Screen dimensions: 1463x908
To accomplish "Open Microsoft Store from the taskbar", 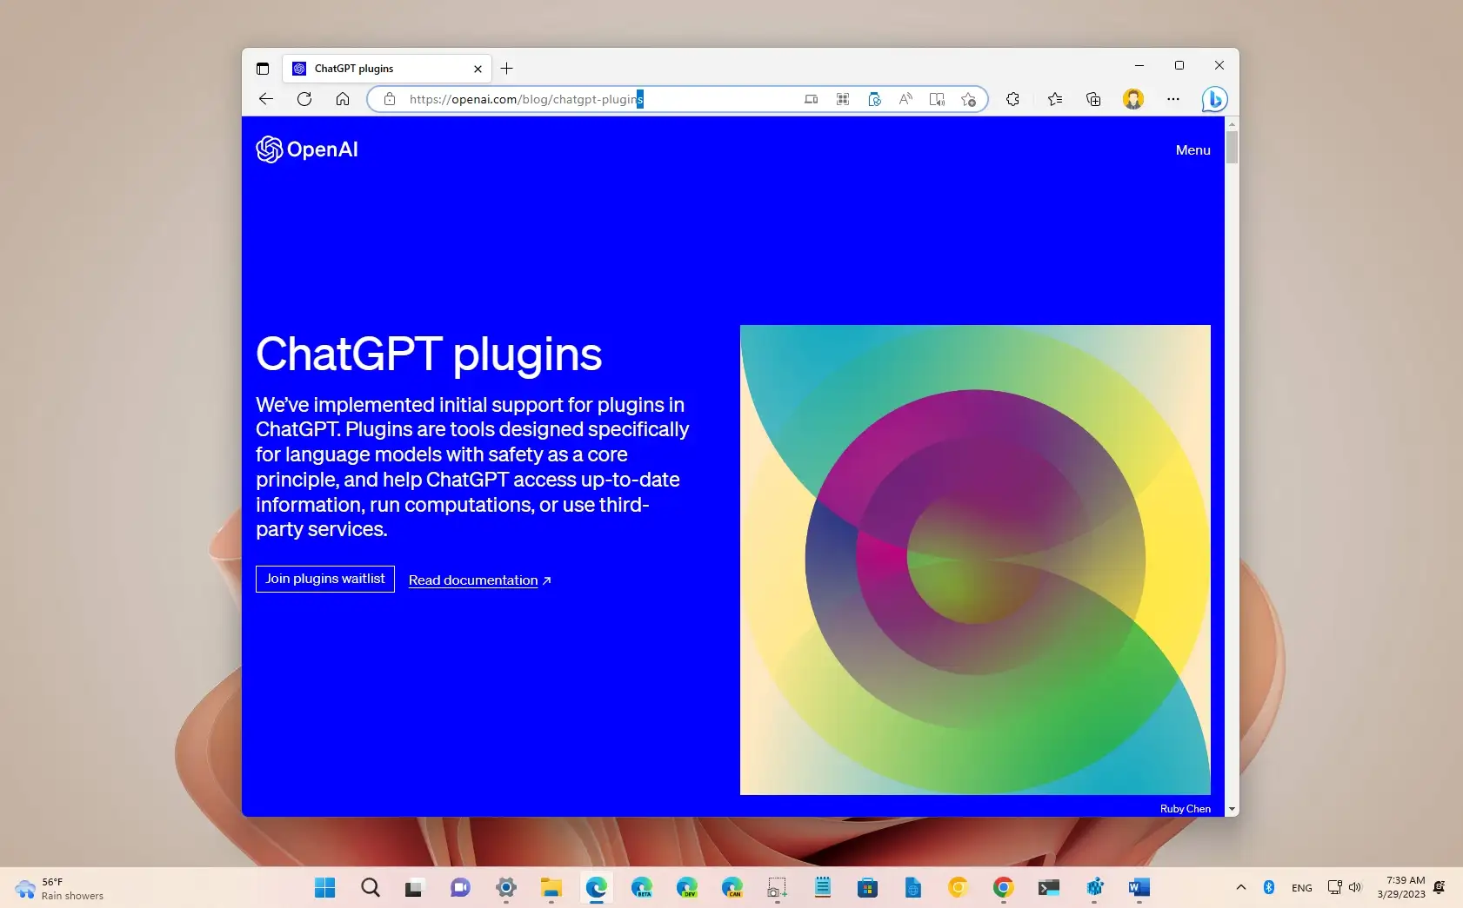I will pos(867,887).
